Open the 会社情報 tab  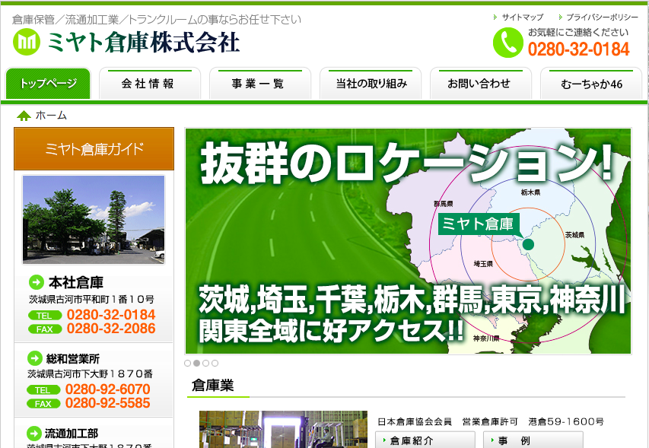[x=150, y=84]
